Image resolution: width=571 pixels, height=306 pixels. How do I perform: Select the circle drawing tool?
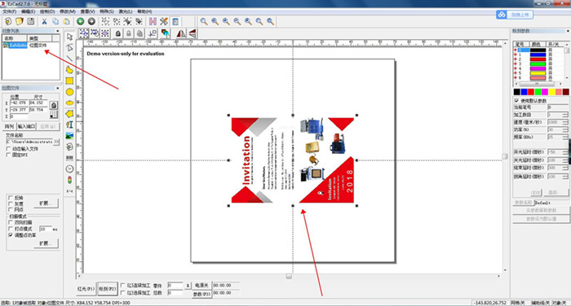pos(69,92)
